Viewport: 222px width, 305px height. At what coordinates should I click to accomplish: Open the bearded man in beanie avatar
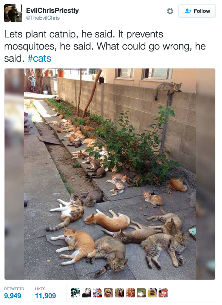(x=108, y=293)
